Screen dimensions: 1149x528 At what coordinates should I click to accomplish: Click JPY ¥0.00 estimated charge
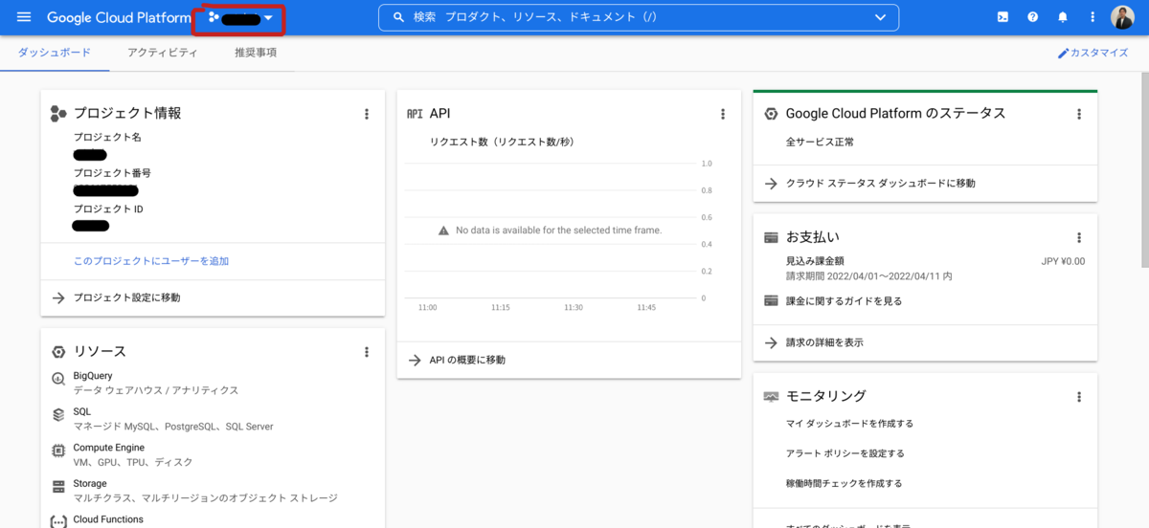pos(1063,260)
